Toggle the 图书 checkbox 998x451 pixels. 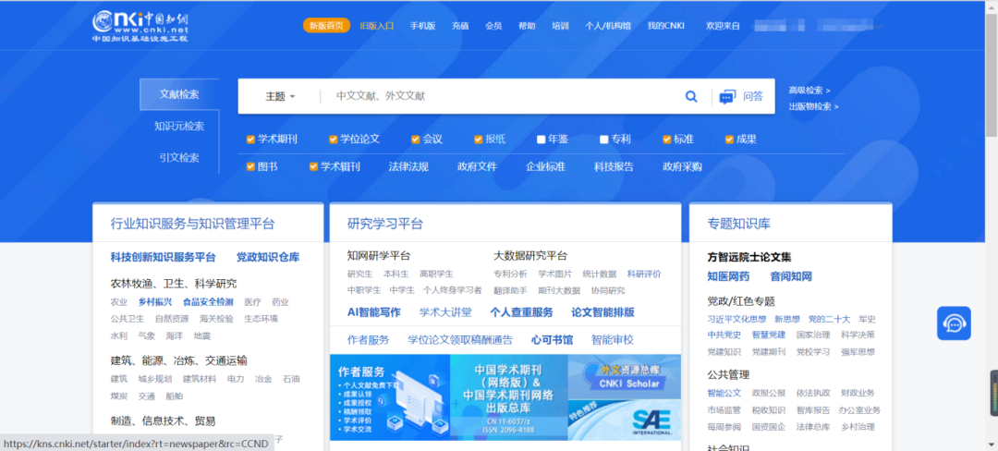[250, 166]
